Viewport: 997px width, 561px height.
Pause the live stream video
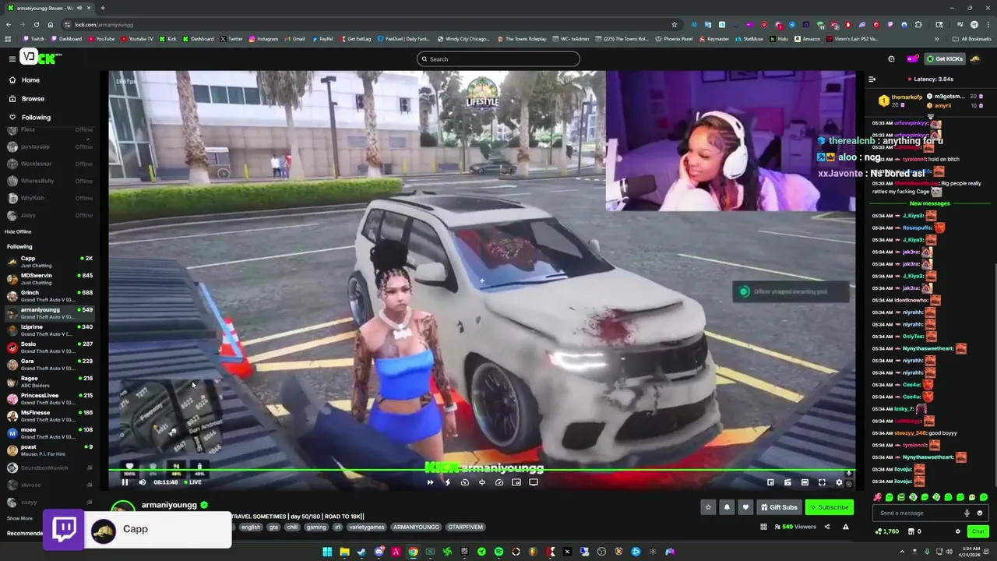tap(125, 482)
